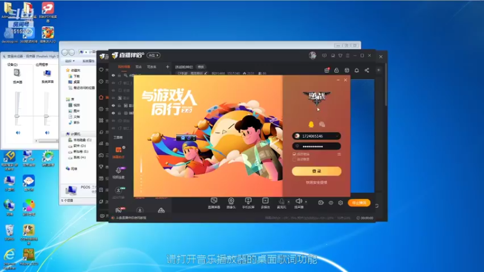Open the clock history icon in sidebar
The height and width of the screenshot is (272, 484).
[101, 82]
